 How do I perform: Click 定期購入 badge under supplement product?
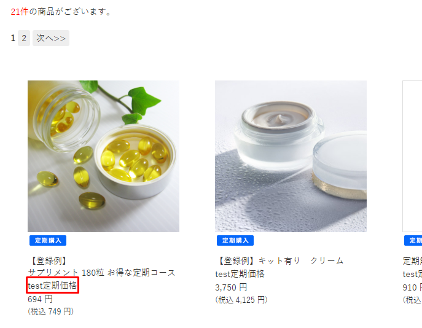[48, 240]
